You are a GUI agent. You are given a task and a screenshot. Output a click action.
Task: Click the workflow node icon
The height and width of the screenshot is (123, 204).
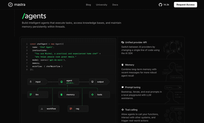42,109
